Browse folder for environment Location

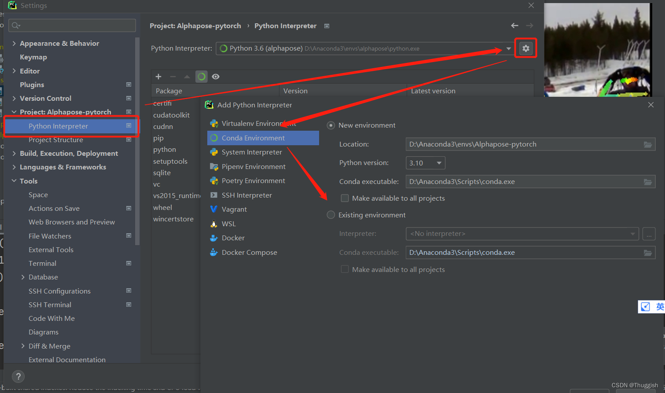(x=648, y=144)
